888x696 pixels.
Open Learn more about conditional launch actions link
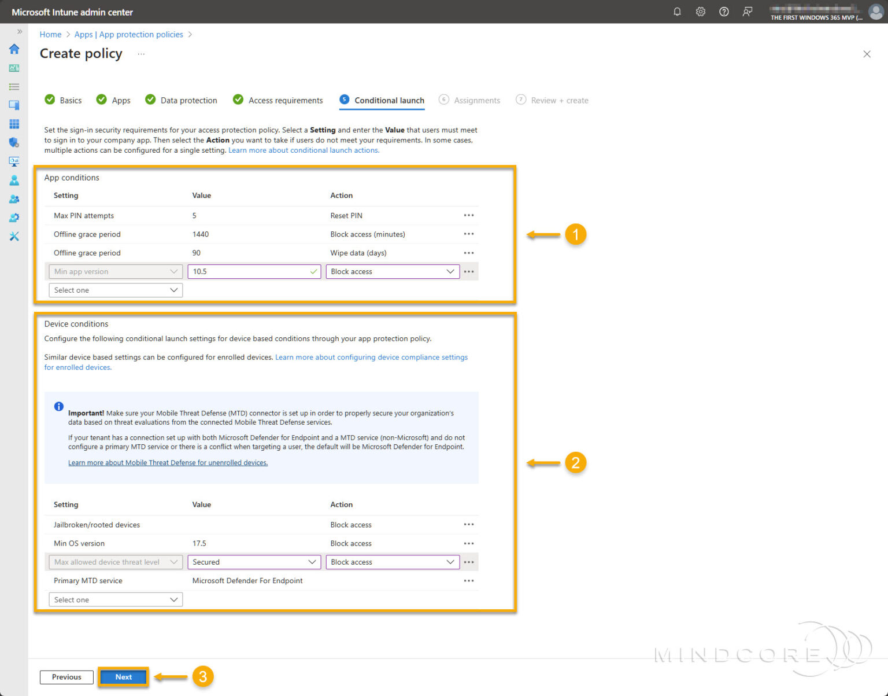[x=304, y=150]
